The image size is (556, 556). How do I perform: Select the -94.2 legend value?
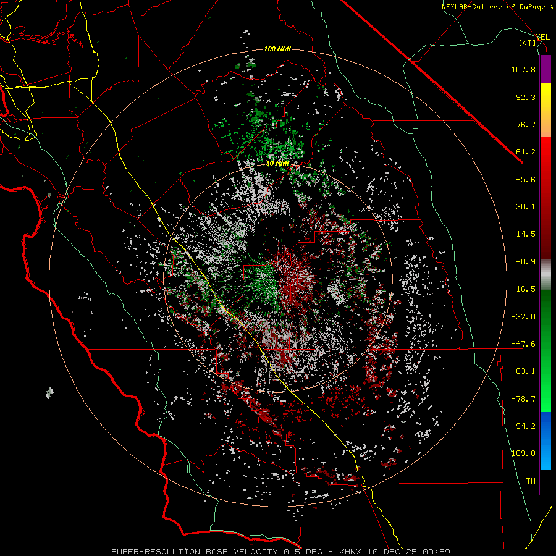pos(523,426)
